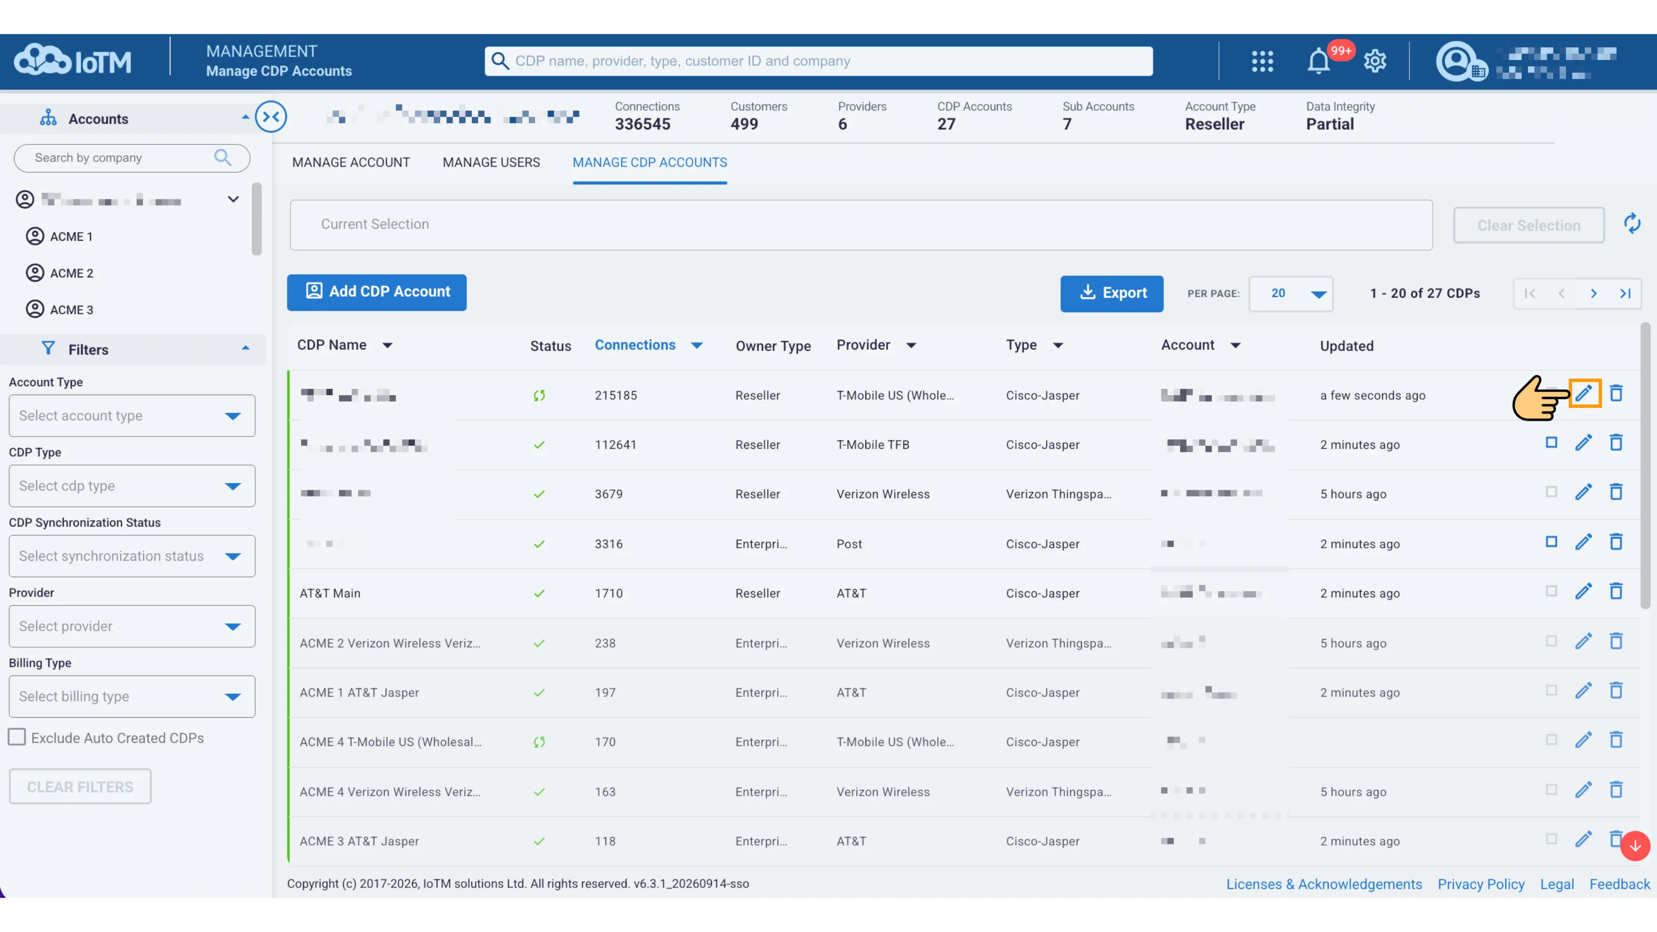Open Privacy Policy link

[x=1481, y=884]
